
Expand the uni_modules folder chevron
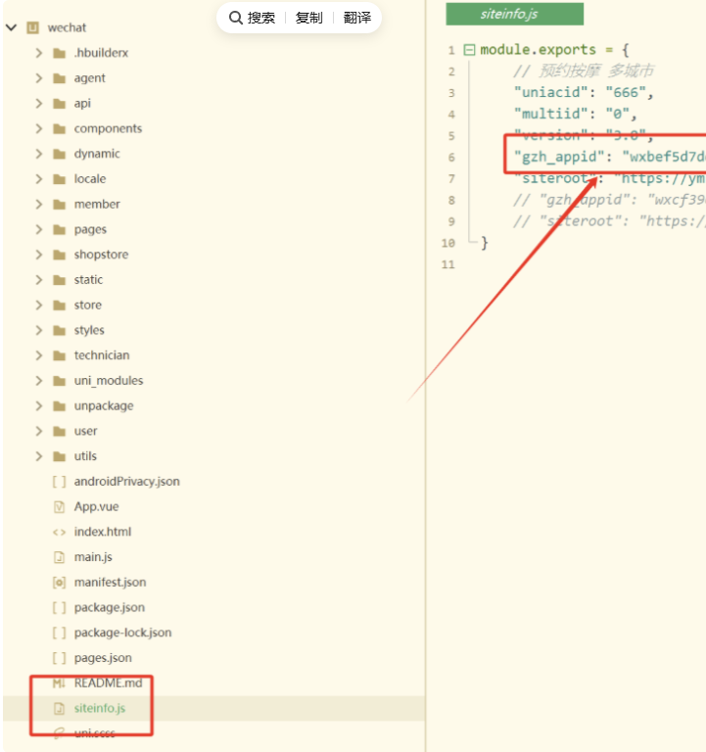click(38, 381)
